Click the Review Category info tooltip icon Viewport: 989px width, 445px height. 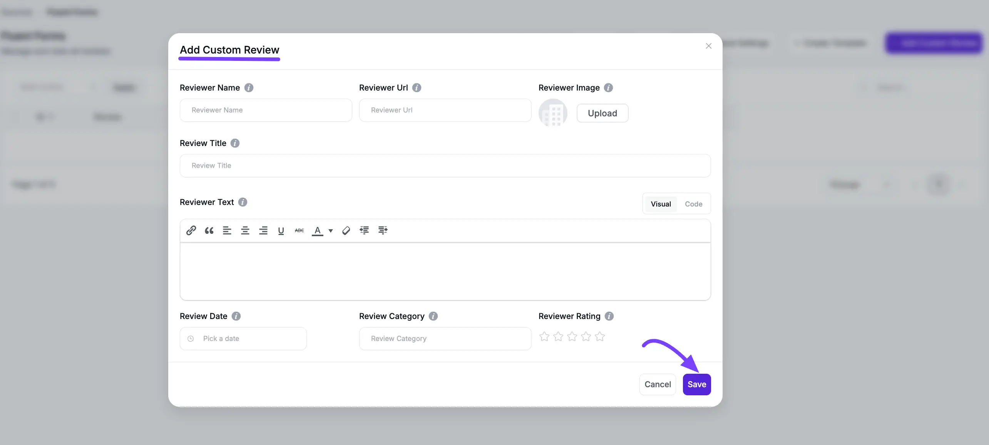433,316
